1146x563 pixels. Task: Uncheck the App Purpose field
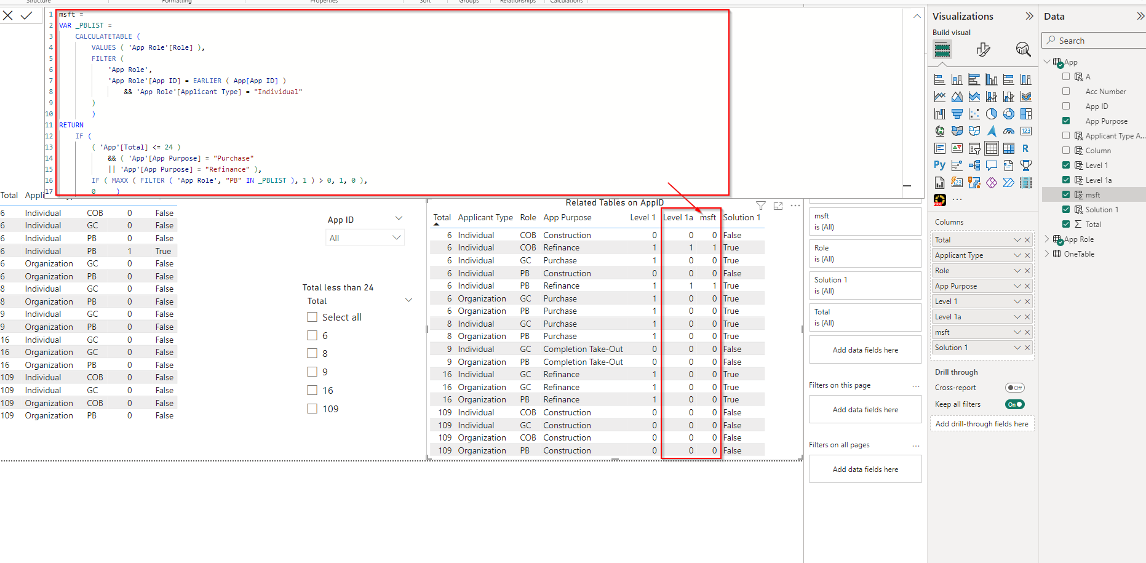point(1066,121)
